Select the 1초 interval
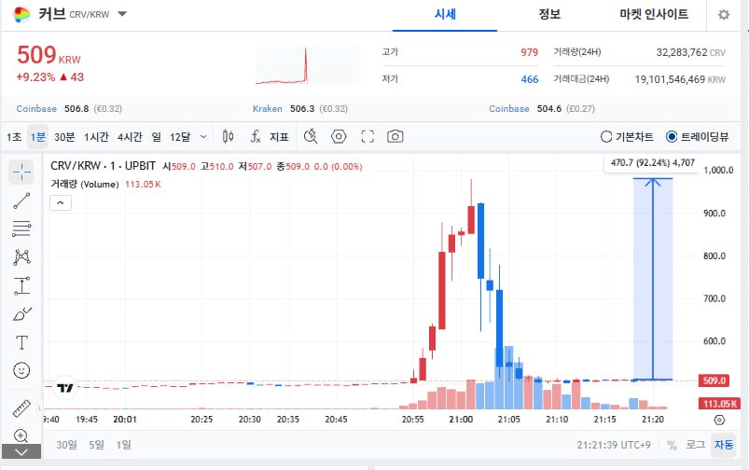This screenshot has width=749, height=470. pos(14,137)
